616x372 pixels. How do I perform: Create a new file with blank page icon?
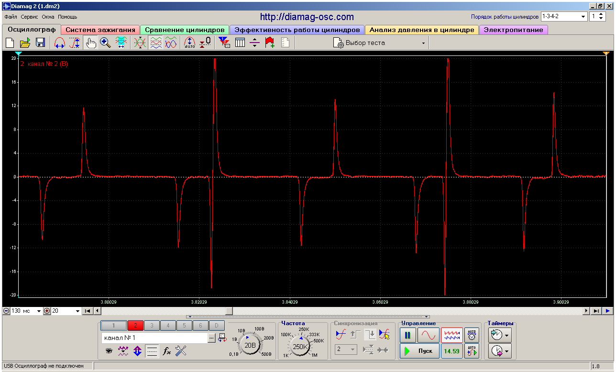pyautogui.click(x=10, y=43)
